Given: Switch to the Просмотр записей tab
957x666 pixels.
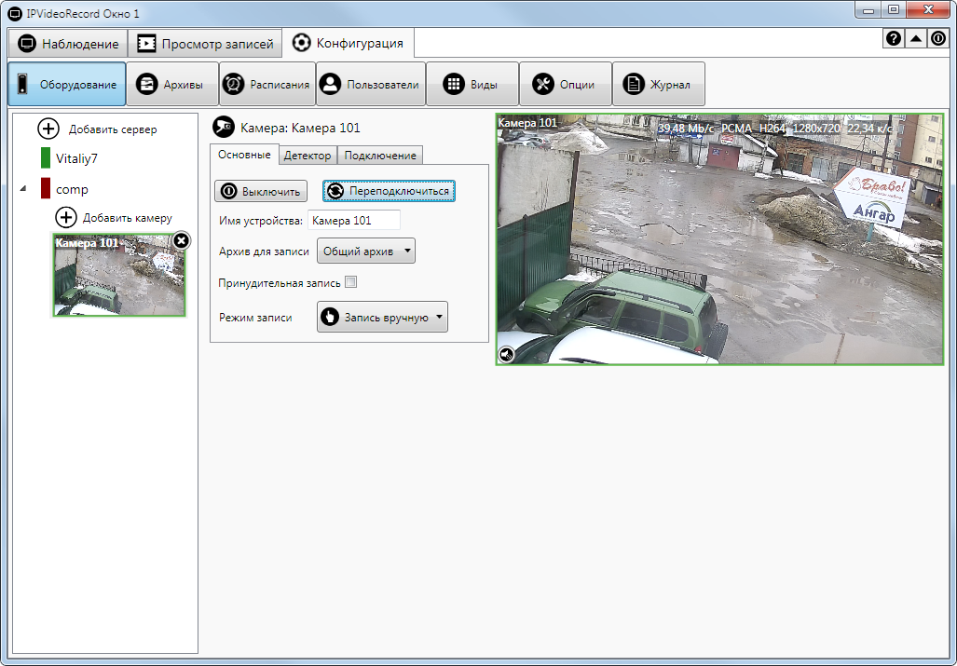Looking at the screenshot, I should click(206, 44).
